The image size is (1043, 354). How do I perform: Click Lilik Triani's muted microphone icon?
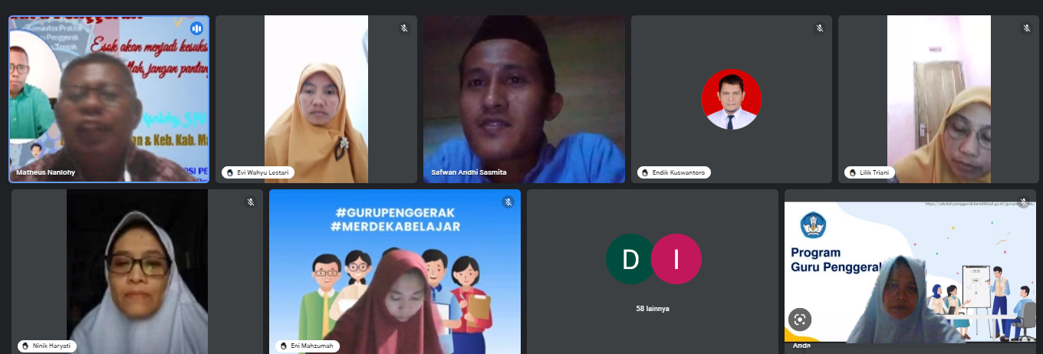1027,28
